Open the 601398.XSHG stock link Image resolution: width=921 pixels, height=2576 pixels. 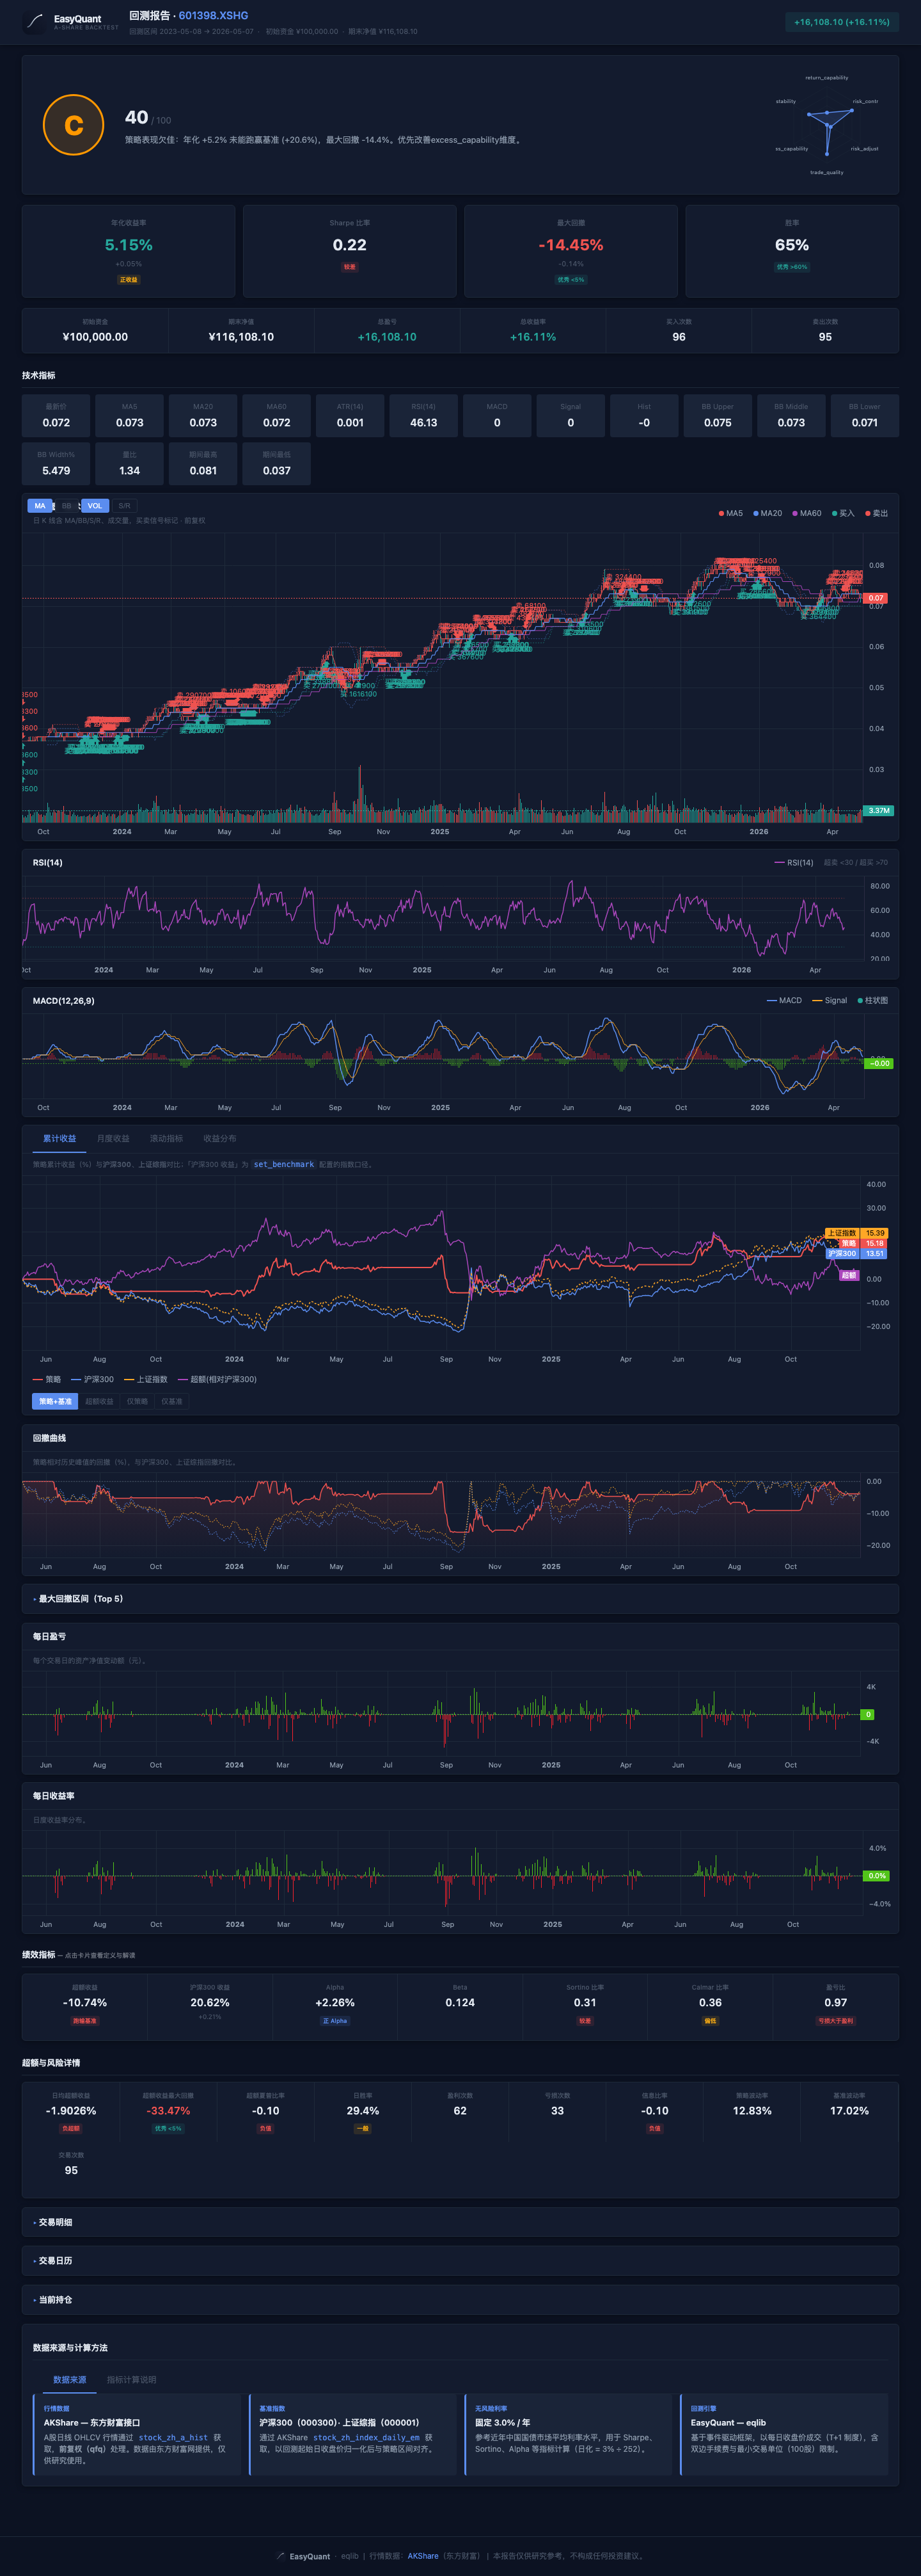point(214,16)
